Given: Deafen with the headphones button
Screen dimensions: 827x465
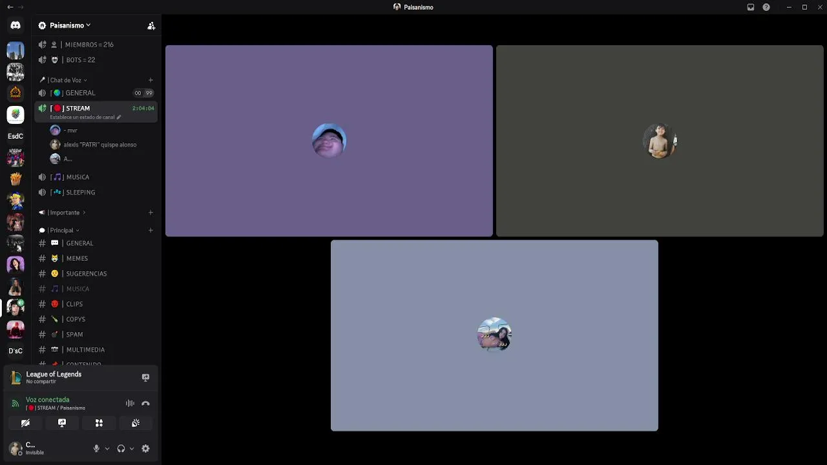Looking at the screenshot, I should pos(121,448).
